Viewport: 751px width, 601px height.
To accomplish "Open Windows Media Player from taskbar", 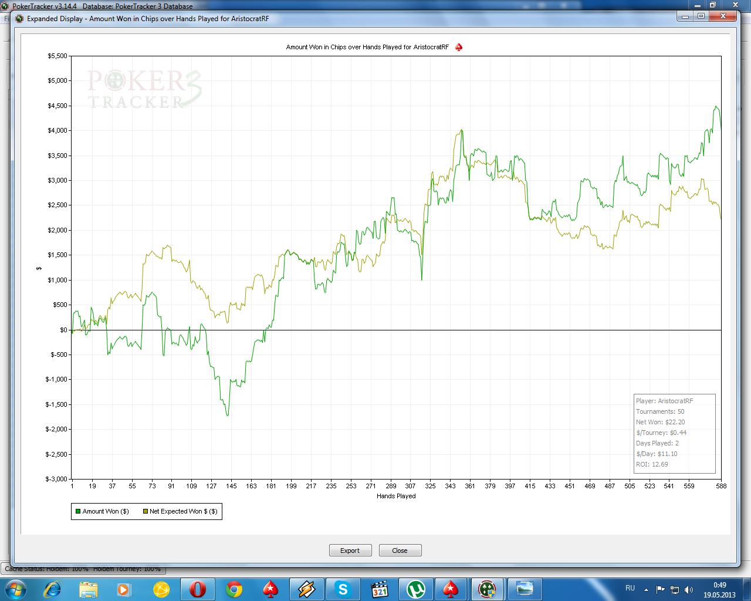I will click(124, 589).
